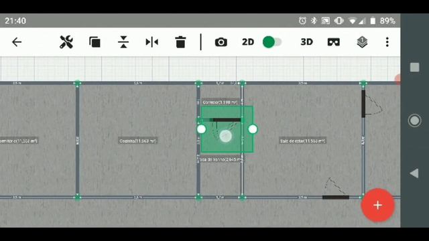Select the Sala de banho room label
Screen dimensions: 429x241
pos(221,159)
